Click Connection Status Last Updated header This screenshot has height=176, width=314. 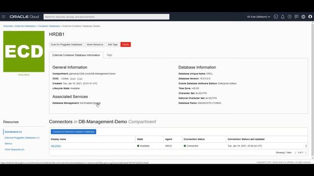(246, 139)
